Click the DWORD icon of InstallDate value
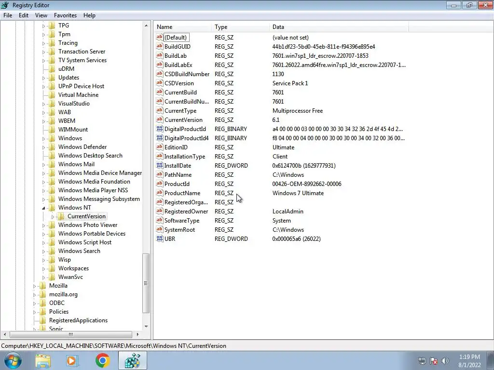Image resolution: width=494 pixels, height=370 pixels. click(159, 165)
